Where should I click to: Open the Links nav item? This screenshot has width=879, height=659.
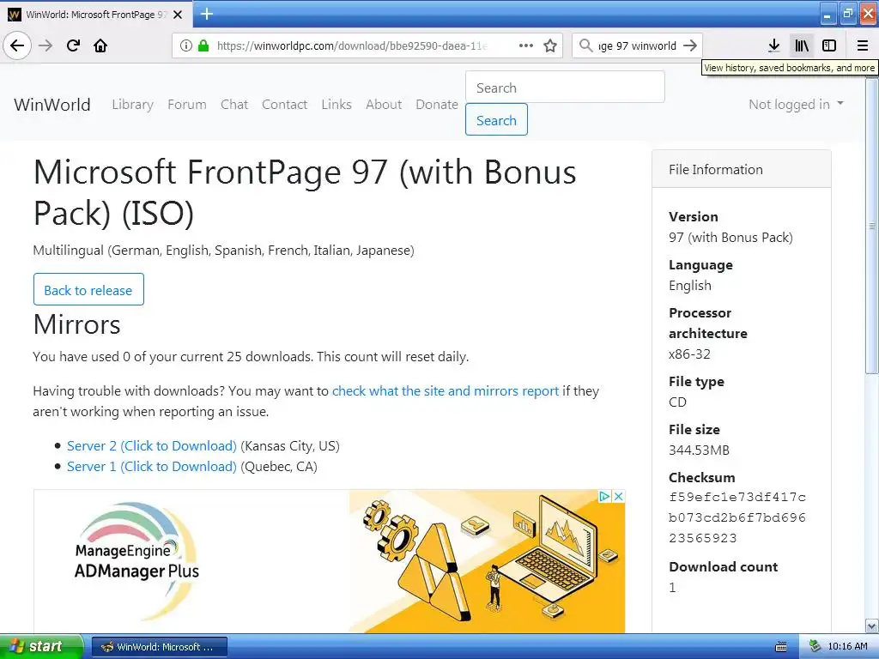(x=336, y=104)
